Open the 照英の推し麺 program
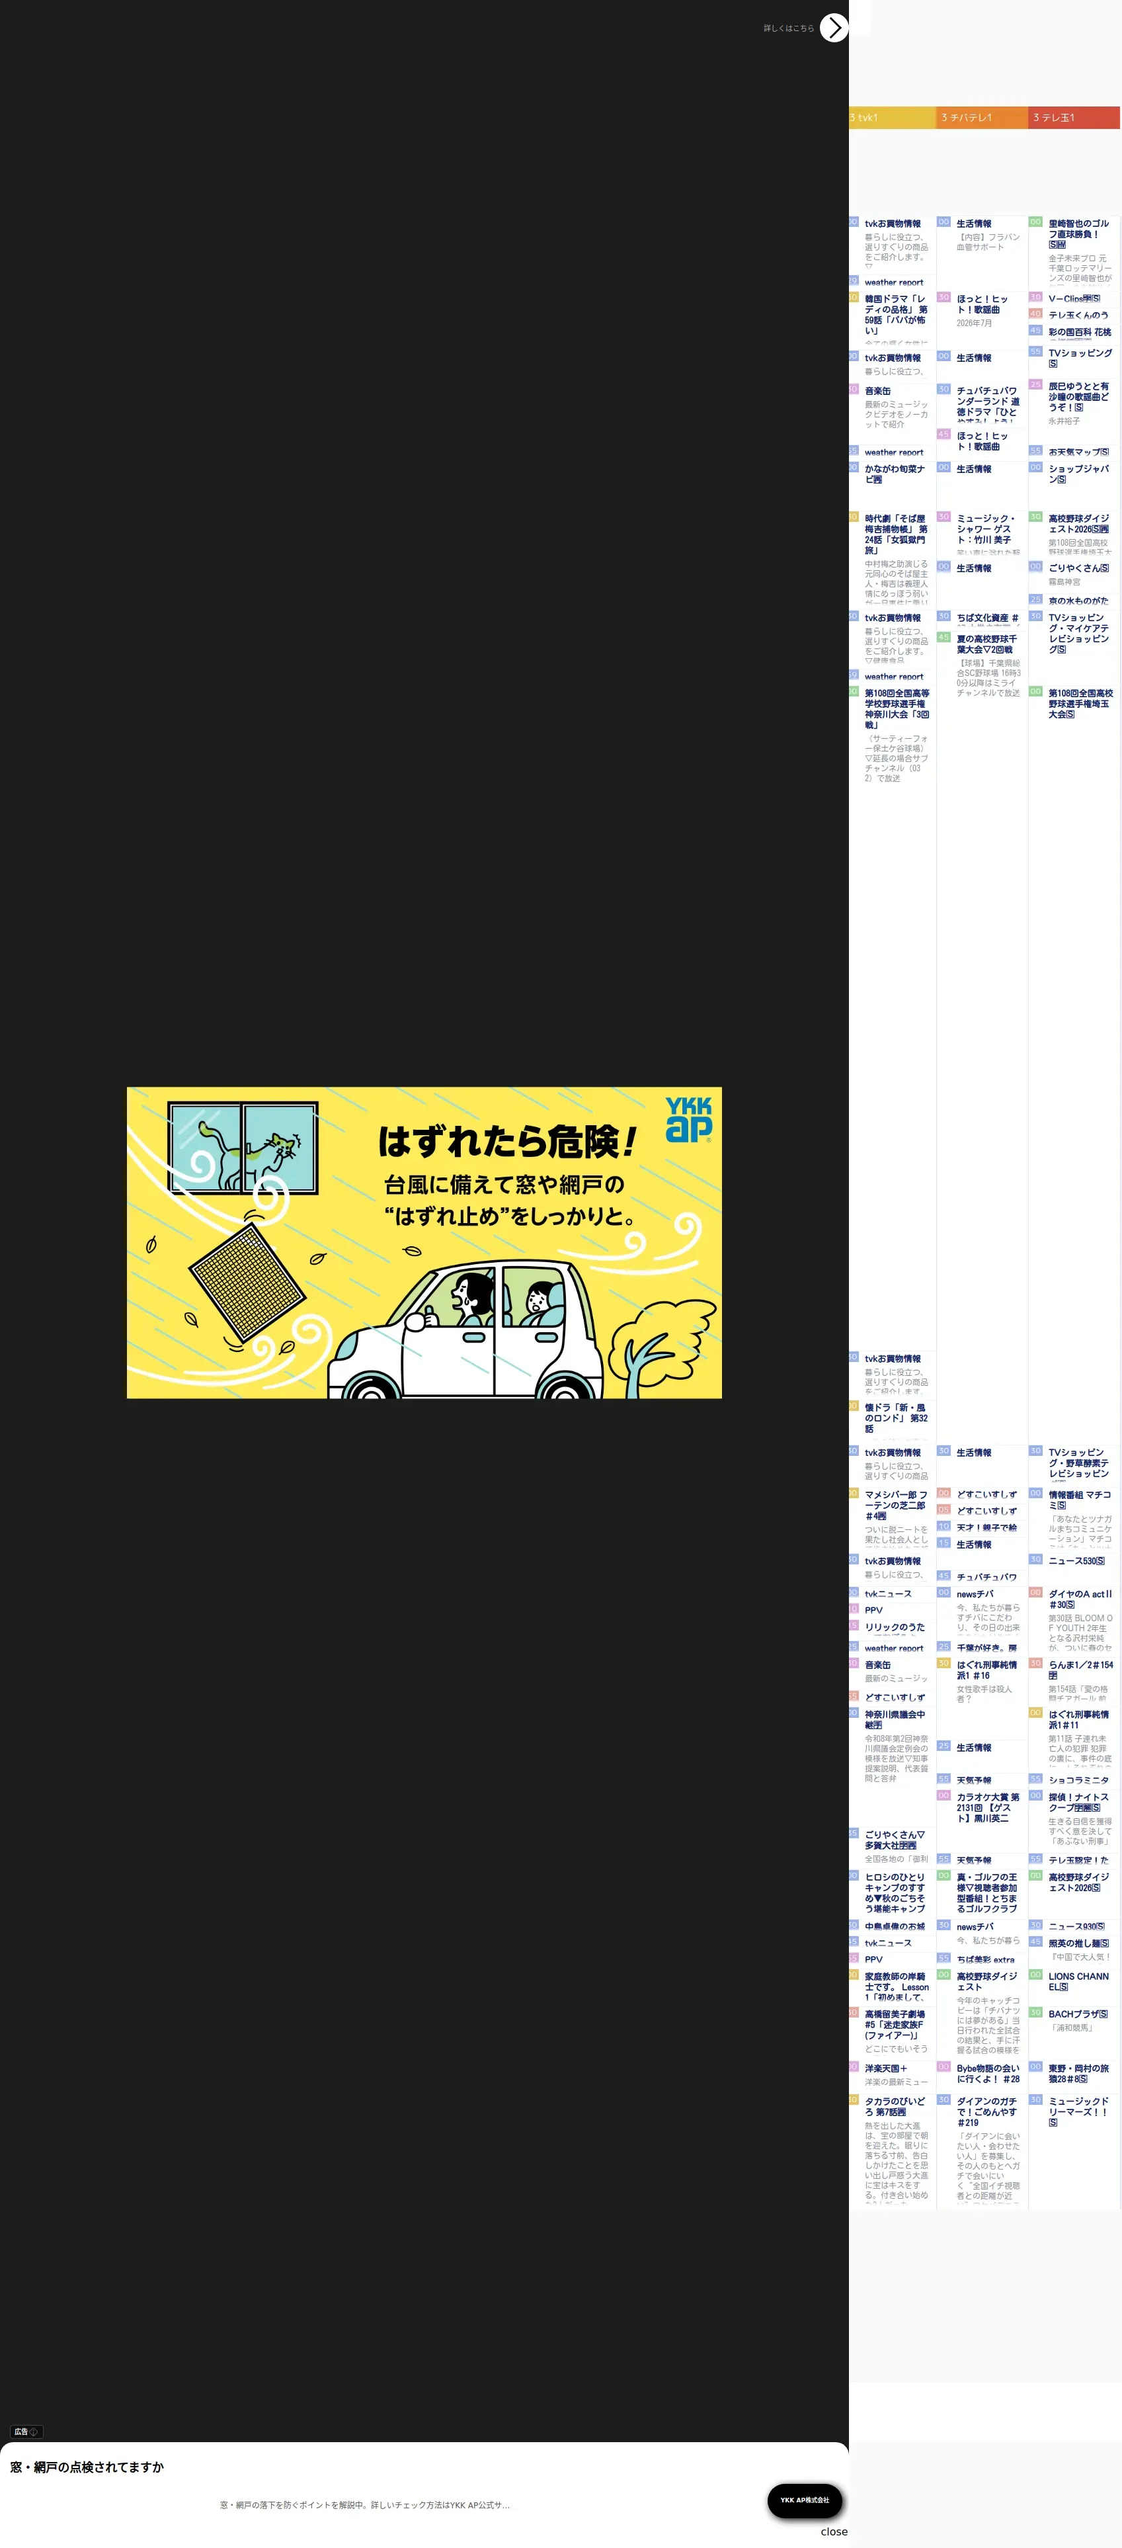 click(1078, 1943)
